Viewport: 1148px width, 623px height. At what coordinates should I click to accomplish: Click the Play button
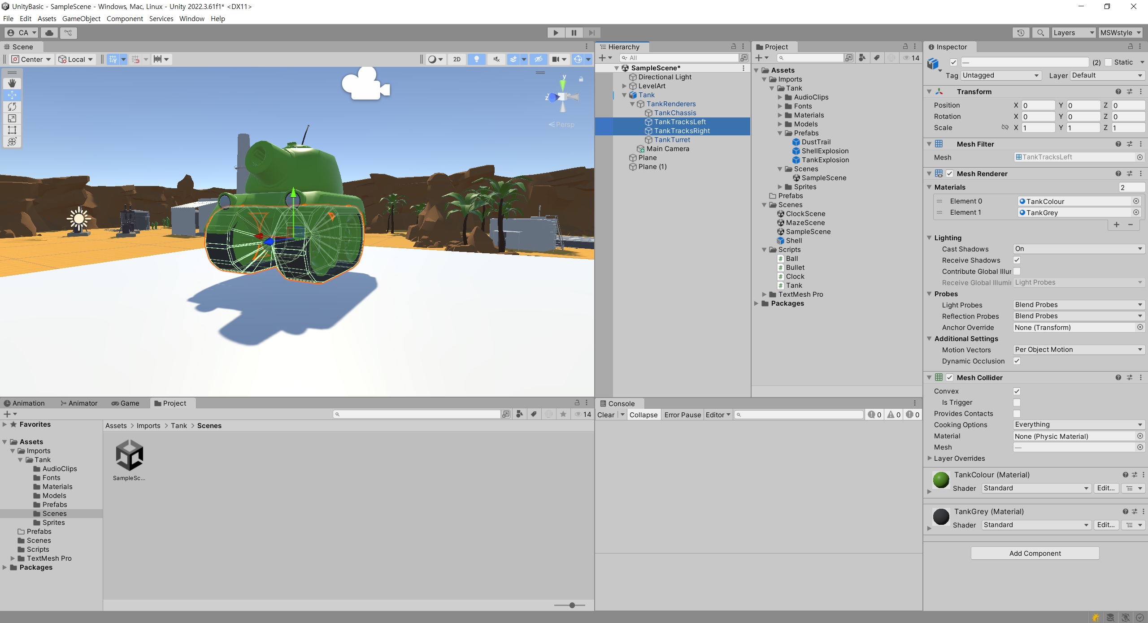556,33
